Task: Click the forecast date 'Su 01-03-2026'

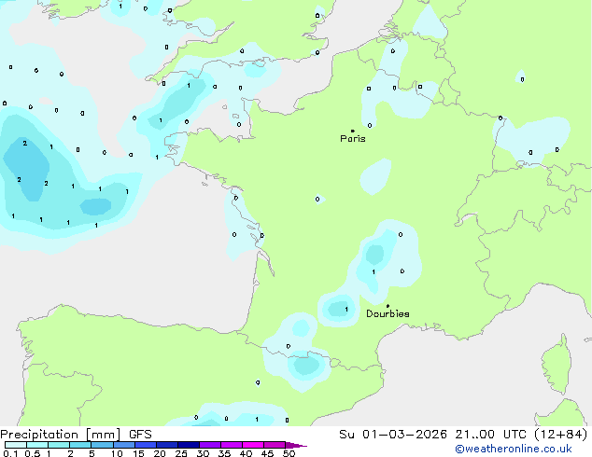Action: [x=393, y=435]
